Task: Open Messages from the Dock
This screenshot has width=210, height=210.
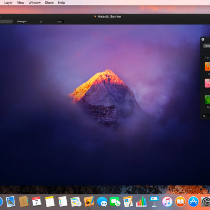Action: [x=102, y=202]
